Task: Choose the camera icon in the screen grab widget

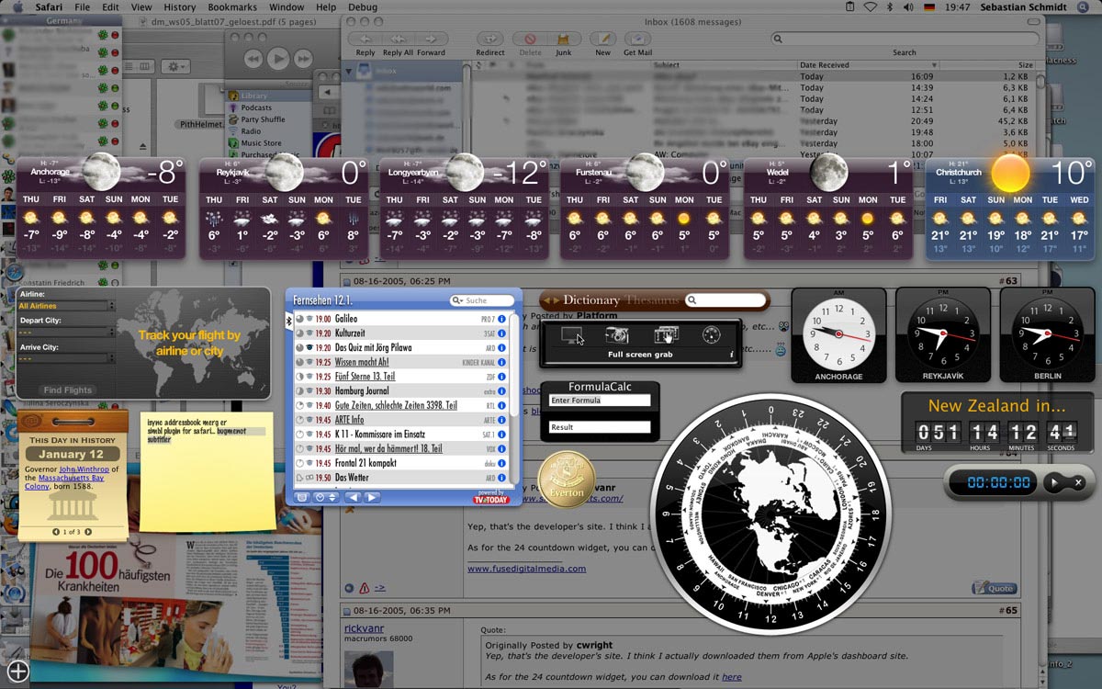Action: pos(617,335)
